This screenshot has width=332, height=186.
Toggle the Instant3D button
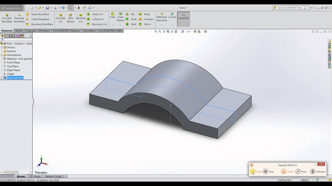click(x=183, y=19)
